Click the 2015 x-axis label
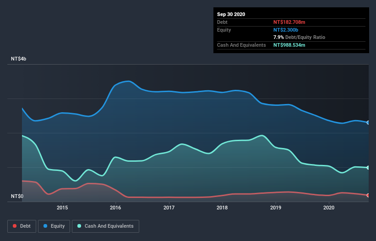This screenshot has height=241, width=376. (x=62, y=208)
